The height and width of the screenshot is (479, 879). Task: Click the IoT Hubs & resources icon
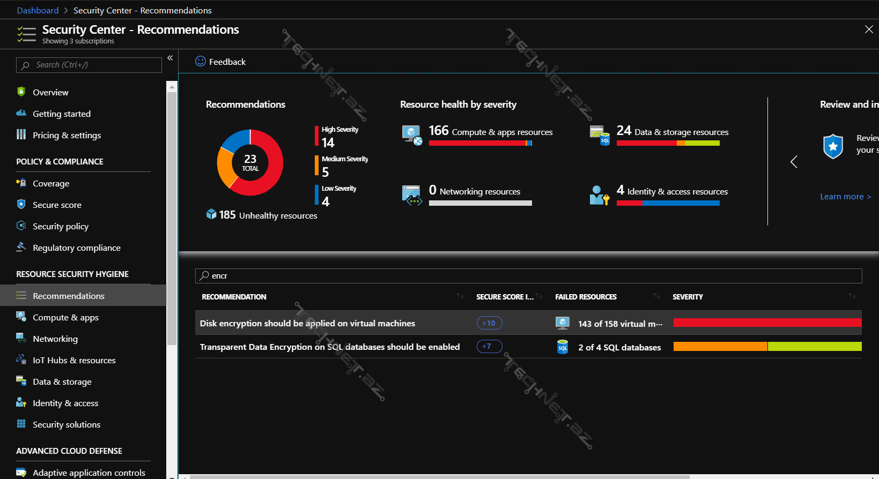tap(21, 360)
